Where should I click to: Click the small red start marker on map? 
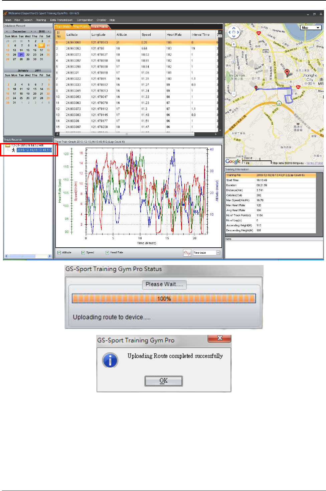coord(256,88)
